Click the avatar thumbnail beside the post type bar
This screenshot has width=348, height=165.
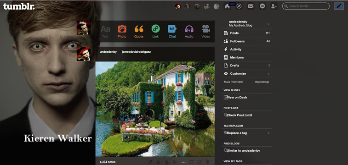coord(84,27)
